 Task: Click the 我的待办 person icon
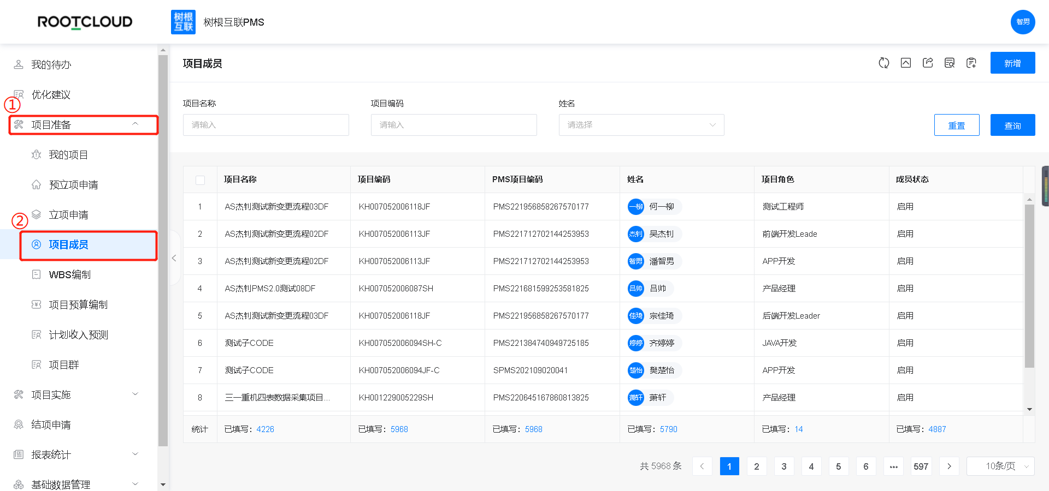pyautogui.click(x=19, y=64)
